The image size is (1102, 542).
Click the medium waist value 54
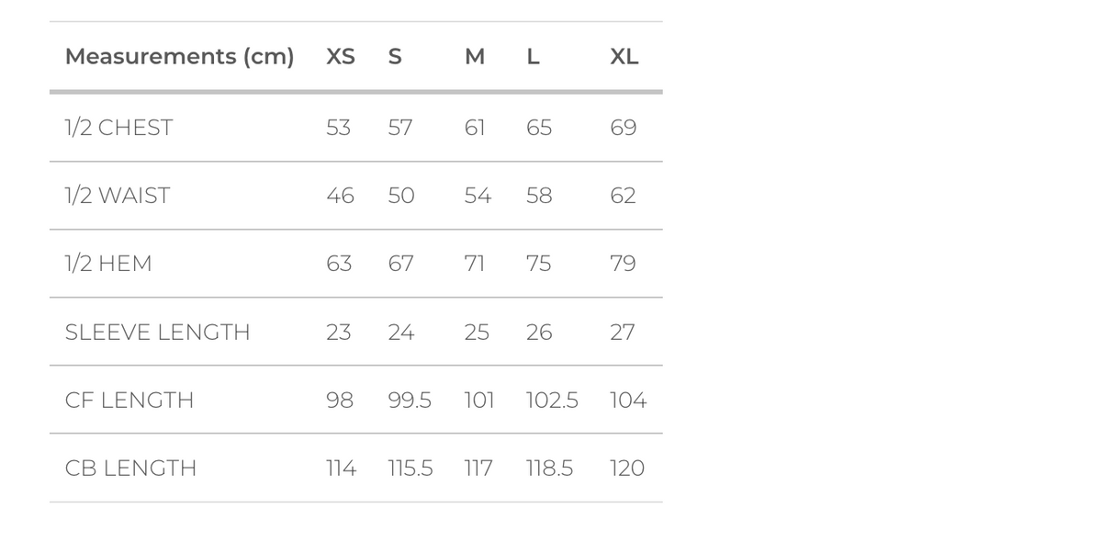(x=478, y=196)
